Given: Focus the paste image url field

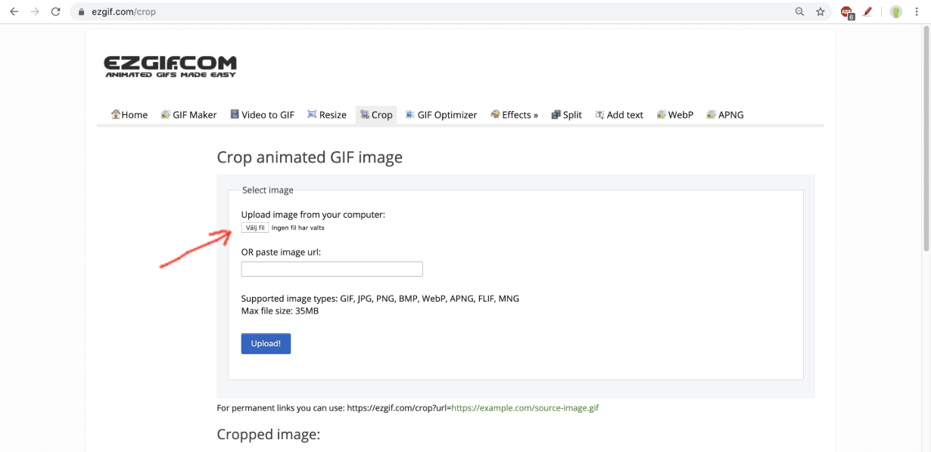Looking at the screenshot, I should click(332, 269).
